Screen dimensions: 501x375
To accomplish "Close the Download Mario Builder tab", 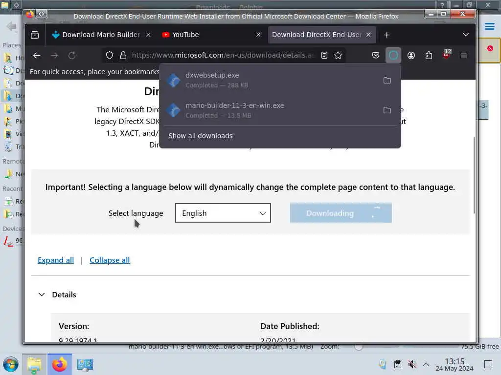I will (x=148, y=35).
